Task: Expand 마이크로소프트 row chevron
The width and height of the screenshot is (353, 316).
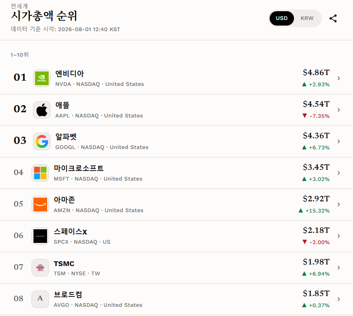Action: coord(339,173)
